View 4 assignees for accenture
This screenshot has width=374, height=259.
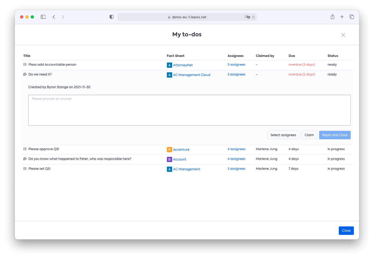236,149
